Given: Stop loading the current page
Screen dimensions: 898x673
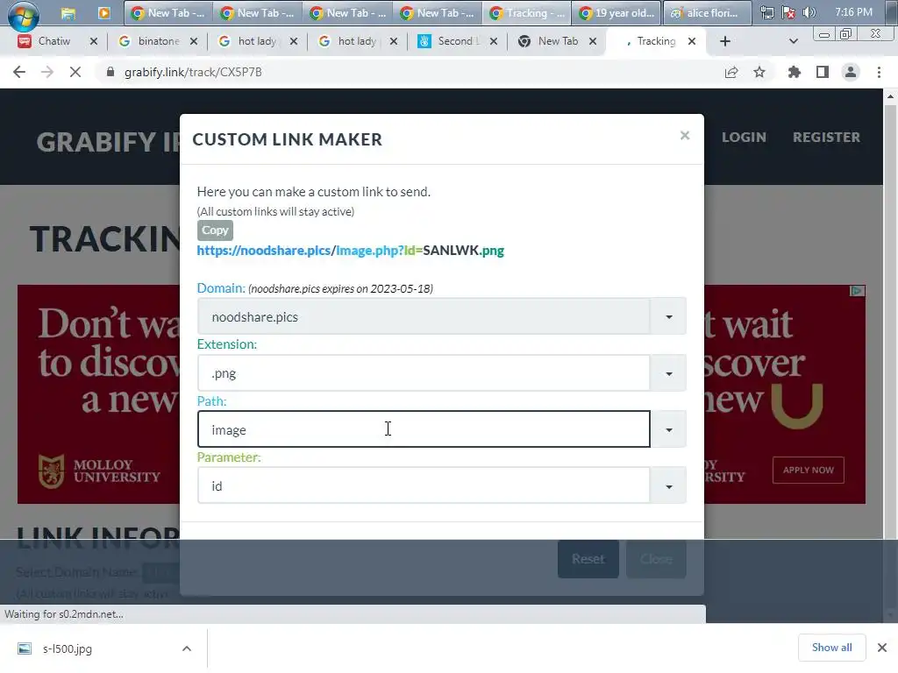Looking at the screenshot, I should [75, 72].
